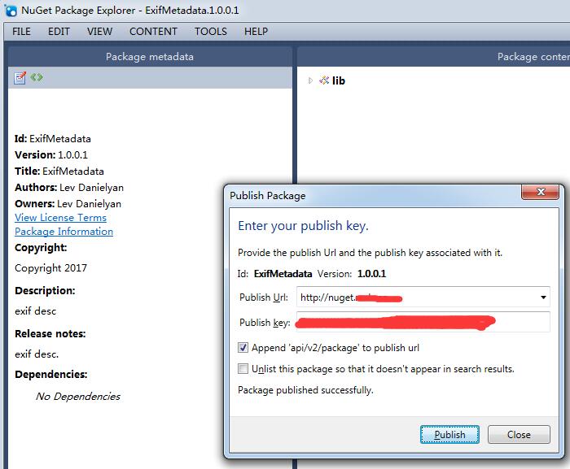The width and height of the screenshot is (570, 469).
Task: Click the Version value 1.0.0.1 in metadata
Action: coord(72,155)
